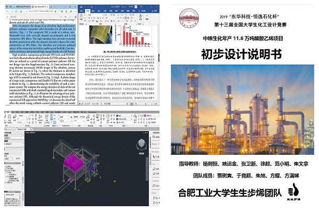Screen dimensions: 319x212
Task: Open the first Home ribbon tab in CAD
Action: coord(8,112)
